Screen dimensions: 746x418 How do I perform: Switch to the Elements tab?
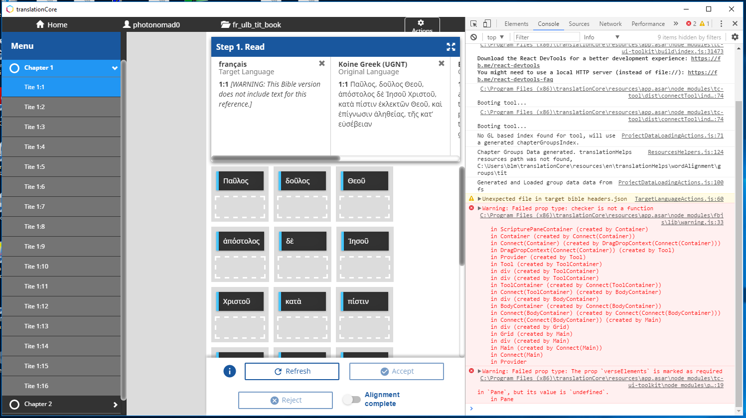(x=516, y=23)
